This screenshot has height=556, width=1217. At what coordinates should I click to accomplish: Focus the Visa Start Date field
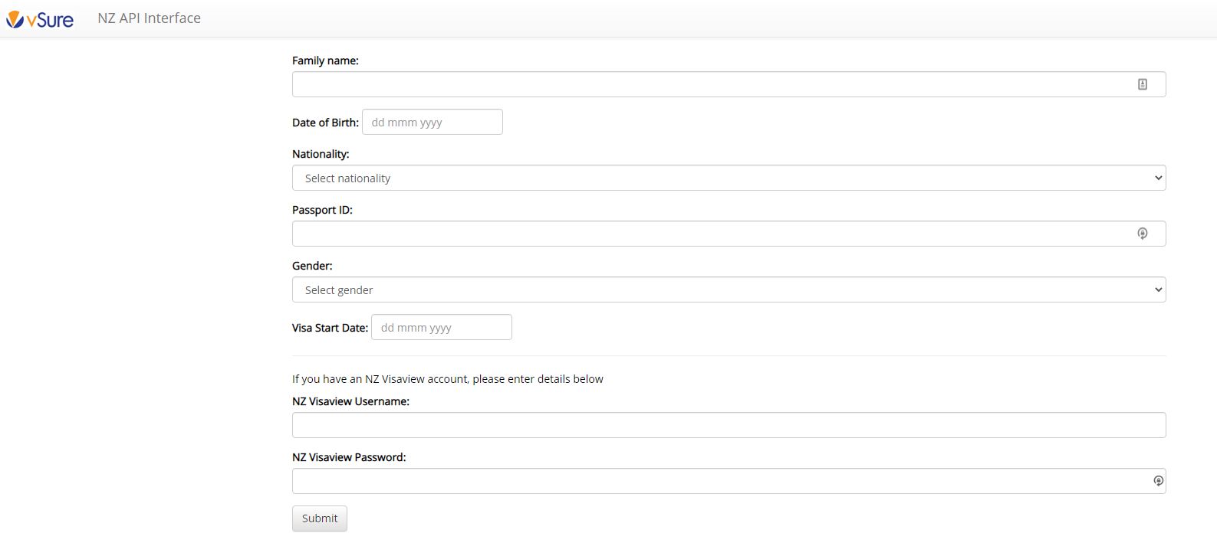pyautogui.click(x=442, y=327)
